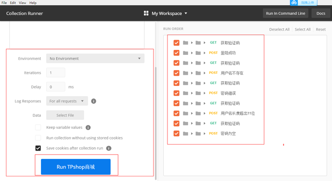Click the first folder icon in the 用户名长度超出11位 row
The image size is (332, 181).
coord(185,113)
